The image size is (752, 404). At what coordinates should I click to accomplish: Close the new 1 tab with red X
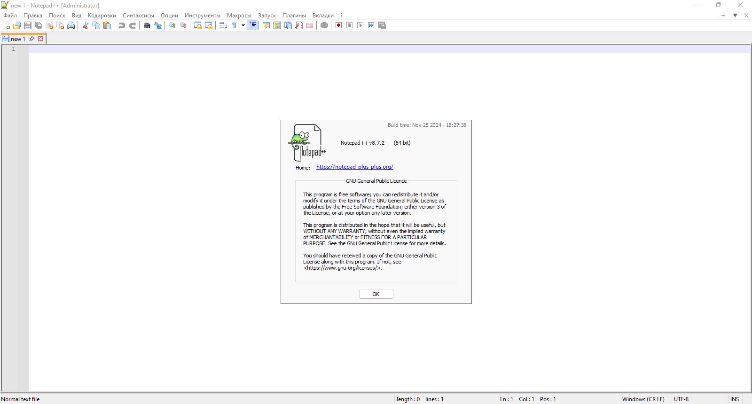[x=41, y=39]
